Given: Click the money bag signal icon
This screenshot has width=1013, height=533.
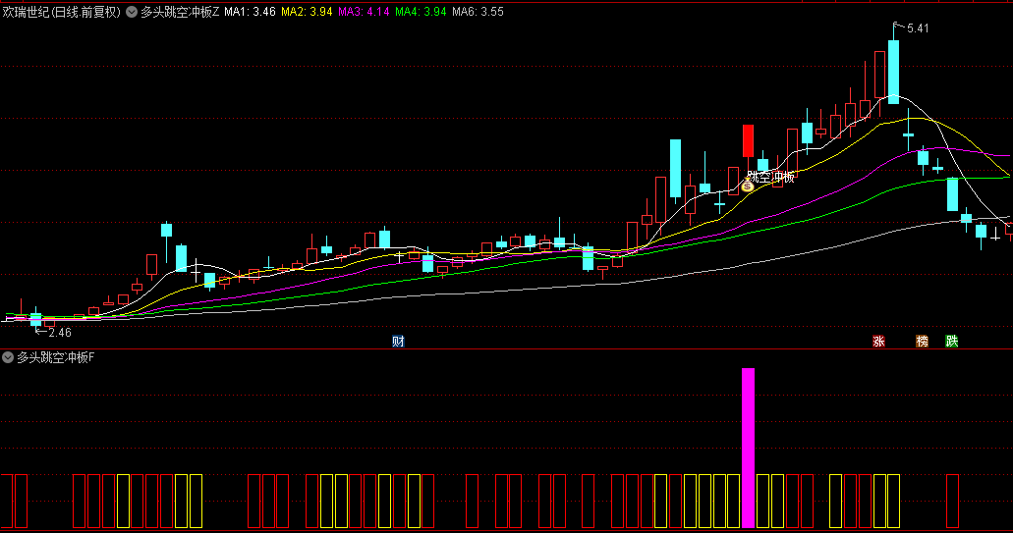Looking at the screenshot, I should point(747,186).
